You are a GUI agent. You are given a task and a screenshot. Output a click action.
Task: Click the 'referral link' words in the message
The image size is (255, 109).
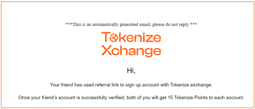(107, 85)
